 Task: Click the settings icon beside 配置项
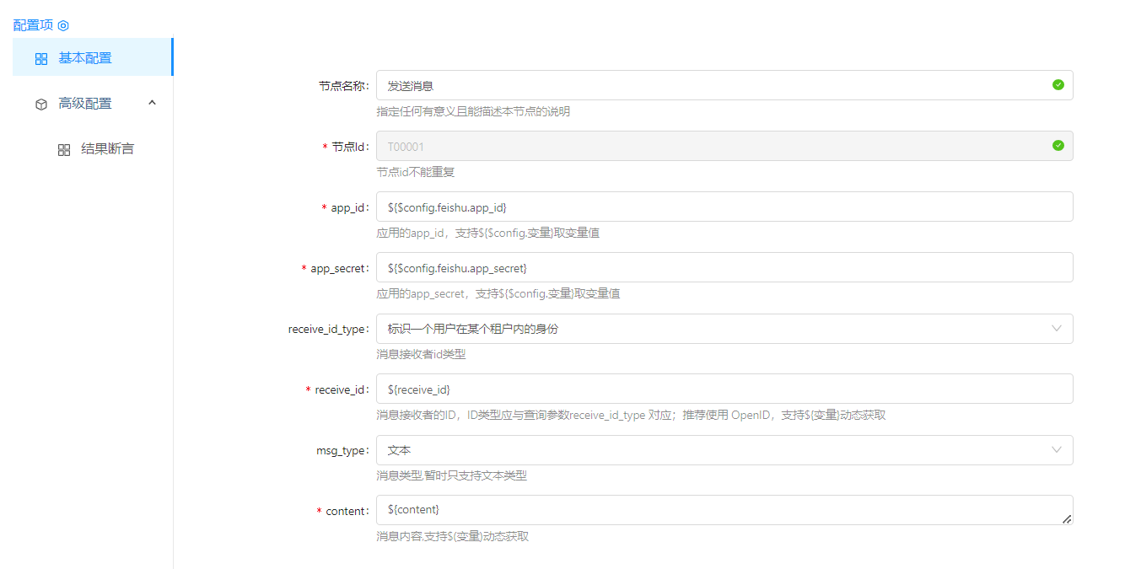click(63, 25)
